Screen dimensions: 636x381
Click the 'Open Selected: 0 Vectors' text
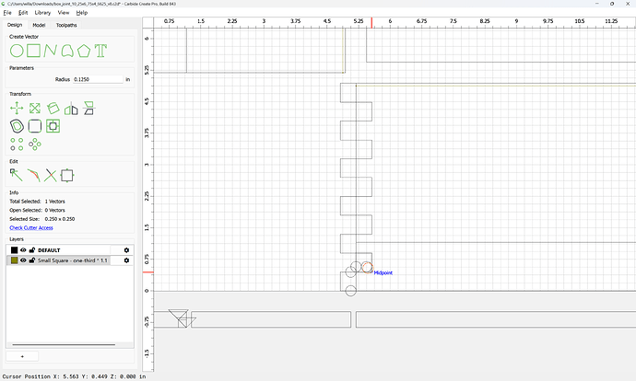tap(37, 210)
